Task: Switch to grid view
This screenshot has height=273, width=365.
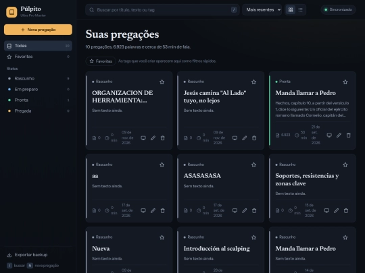Action: click(x=291, y=9)
